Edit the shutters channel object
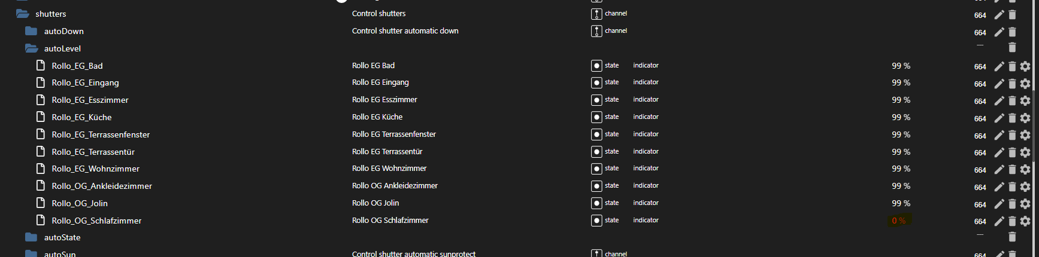This screenshot has width=1039, height=257. coord(999,15)
